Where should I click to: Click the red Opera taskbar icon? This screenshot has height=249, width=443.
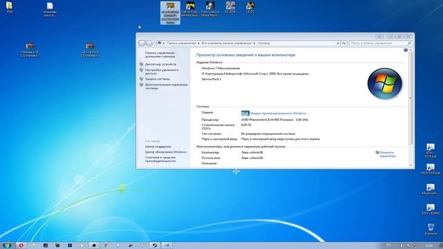(21, 246)
